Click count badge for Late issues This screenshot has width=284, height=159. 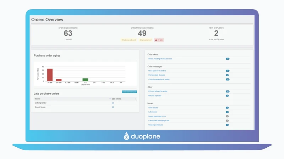coord(227,112)
